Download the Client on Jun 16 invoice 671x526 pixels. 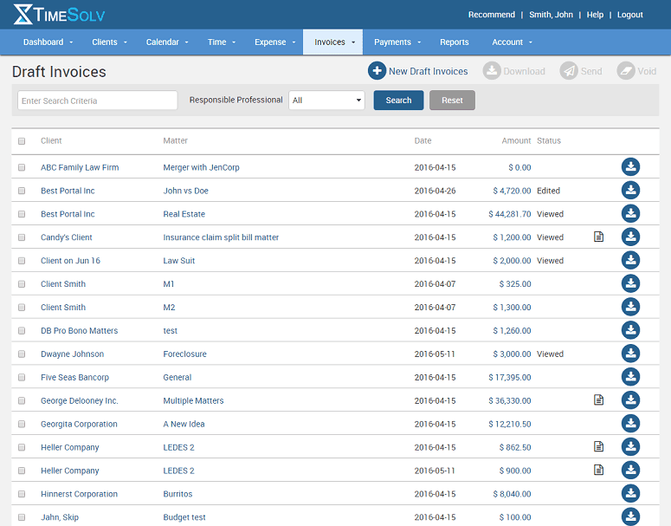(x=630, y=261)
